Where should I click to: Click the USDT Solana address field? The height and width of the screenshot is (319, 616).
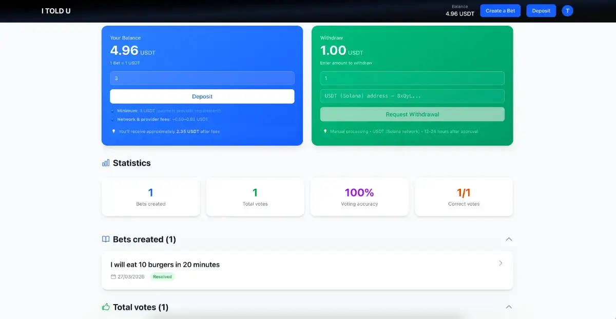pyautogui.click(x=412, y=96)
